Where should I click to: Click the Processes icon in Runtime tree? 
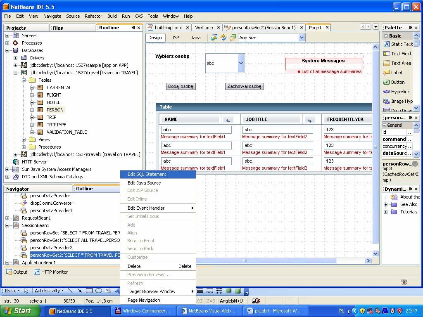tap(16, 43)
